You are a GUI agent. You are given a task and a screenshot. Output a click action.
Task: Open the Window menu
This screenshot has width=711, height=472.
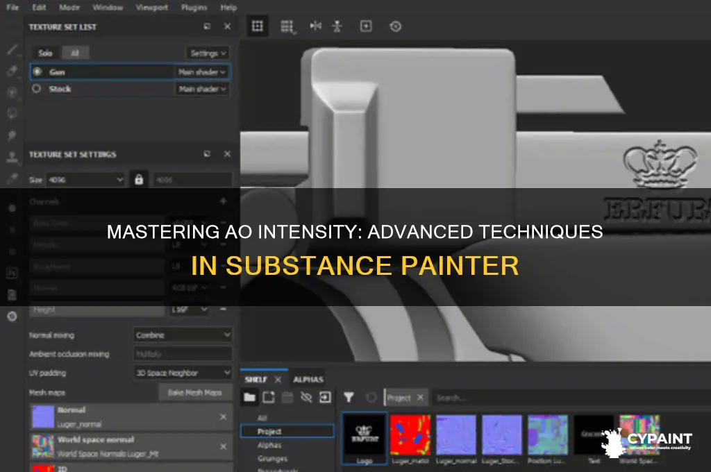click(x=108, y=7)
